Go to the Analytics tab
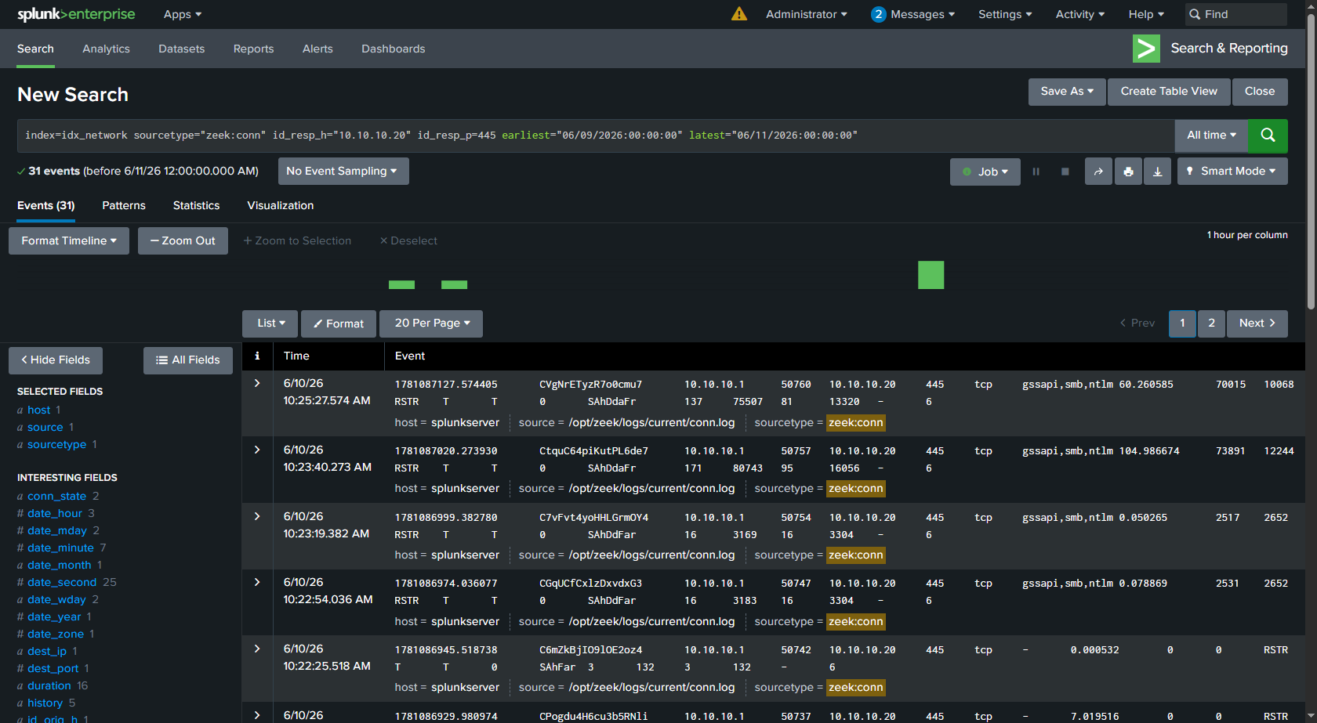This screenshot has height=723, width=1317. 106,49
